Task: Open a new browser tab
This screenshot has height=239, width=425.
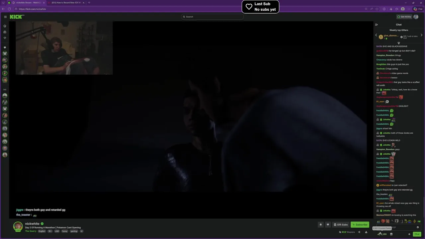Action: coord(89,3)
